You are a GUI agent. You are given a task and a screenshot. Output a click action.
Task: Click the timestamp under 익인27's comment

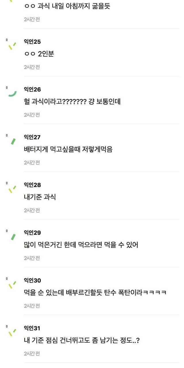click(32, 163)
